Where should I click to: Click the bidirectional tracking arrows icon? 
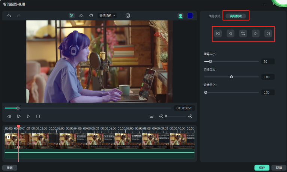point(243,33)
